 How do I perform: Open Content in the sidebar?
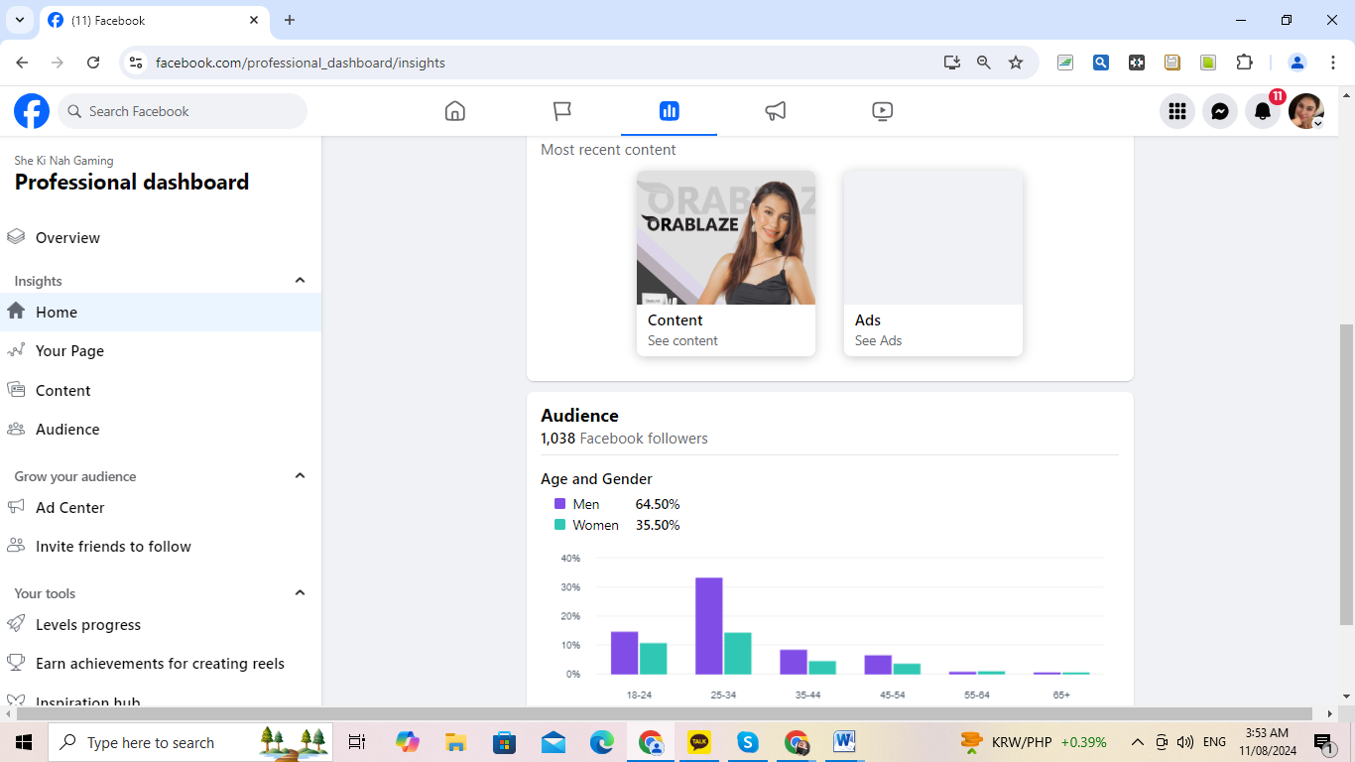point(161,391)
